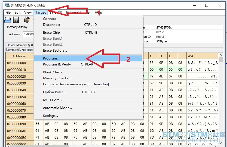Click the 2MBytes flash size value
The height and width of the screenshot is (147, 227).
click(x=162, y=41)
